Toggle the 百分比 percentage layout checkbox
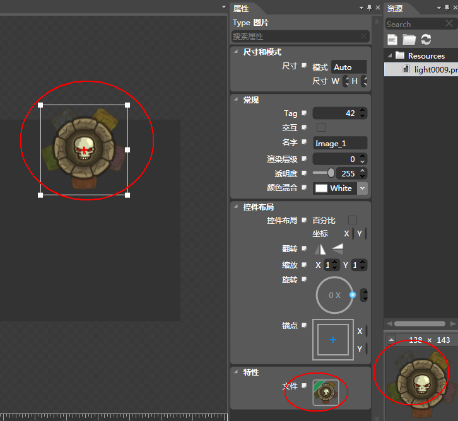The image size is (458, 421). (353, 220)
